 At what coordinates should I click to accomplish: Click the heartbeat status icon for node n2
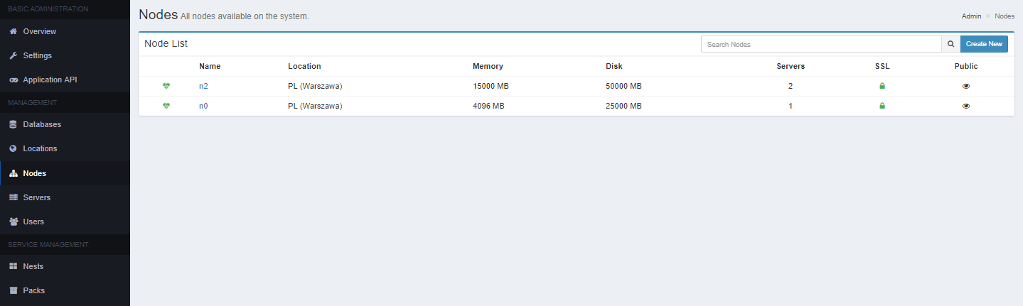point(166,86)
